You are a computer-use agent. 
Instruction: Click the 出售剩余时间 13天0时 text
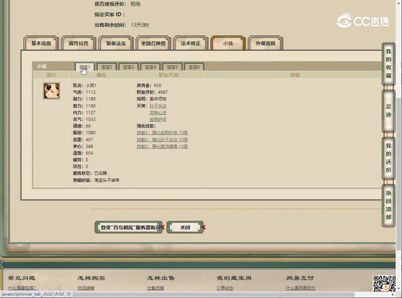(122, 25)
